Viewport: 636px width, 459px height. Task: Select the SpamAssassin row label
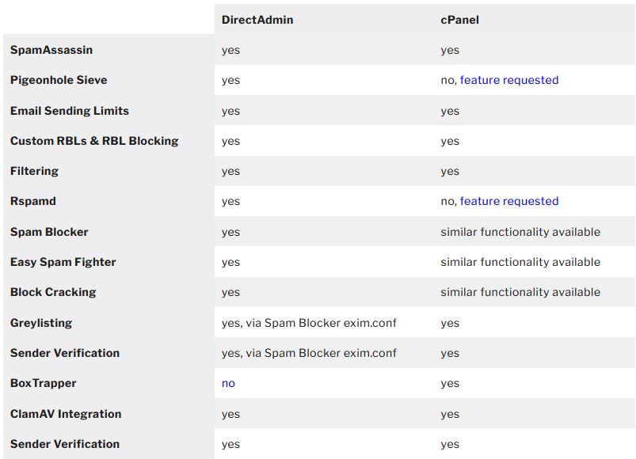pos(51,50)
